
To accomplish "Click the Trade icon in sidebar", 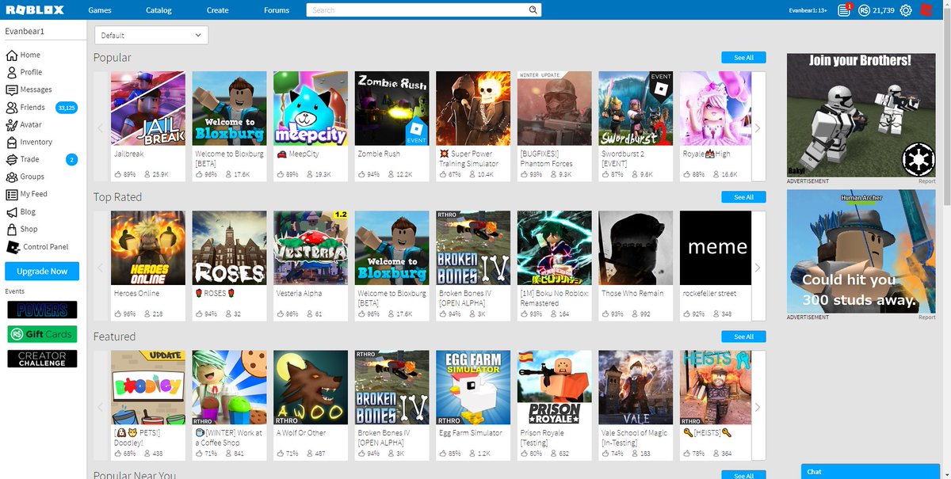I will tap(12, 159).
